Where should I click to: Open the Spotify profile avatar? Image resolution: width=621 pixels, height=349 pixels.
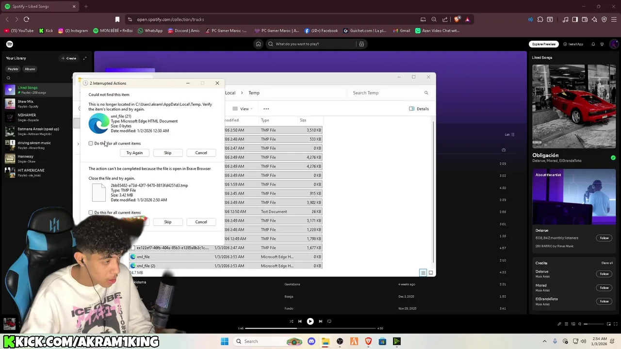click(614, 44)
